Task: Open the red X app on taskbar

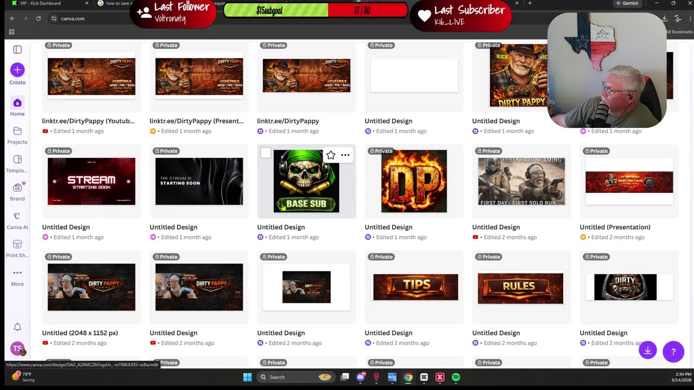Action: [x=440, y=377]
